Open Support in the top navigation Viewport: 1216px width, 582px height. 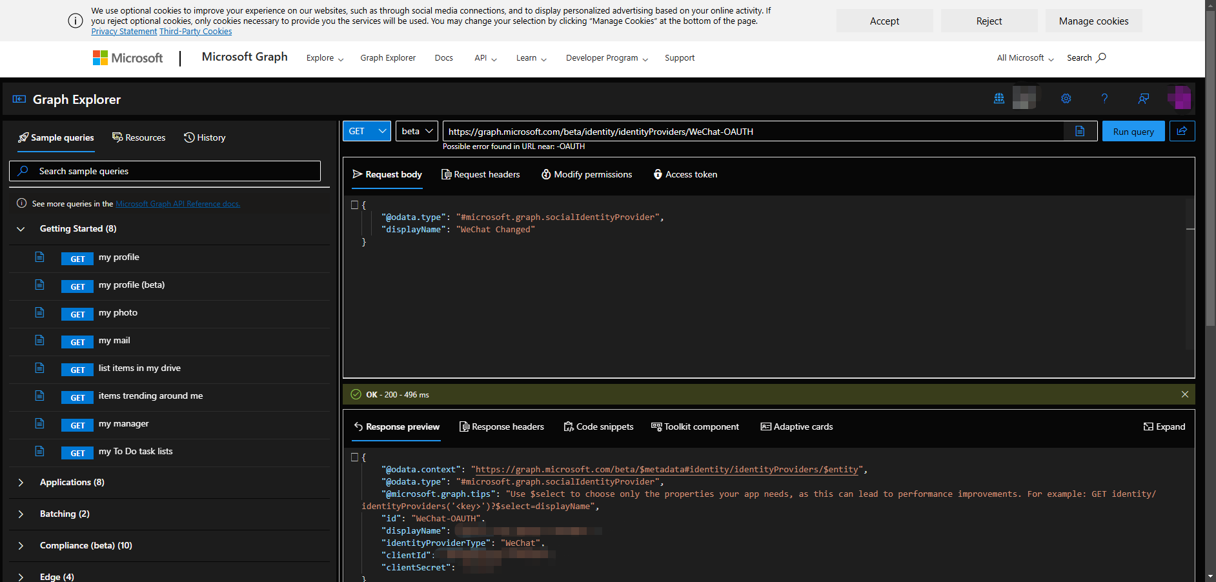pyautogui.click(x=680, y=58)
